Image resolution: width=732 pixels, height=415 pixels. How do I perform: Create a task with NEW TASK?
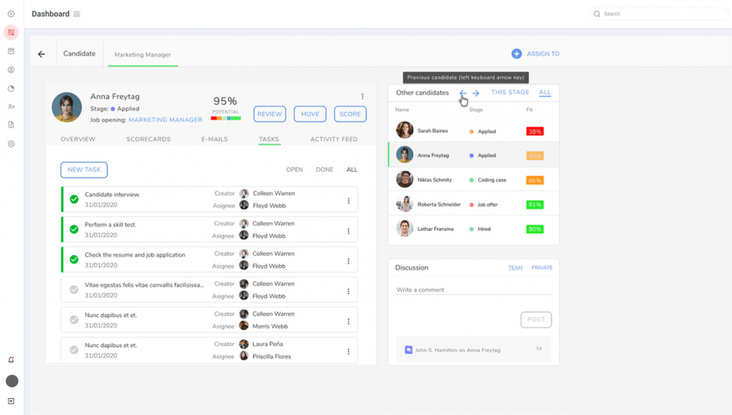click(x=84, y=169)
